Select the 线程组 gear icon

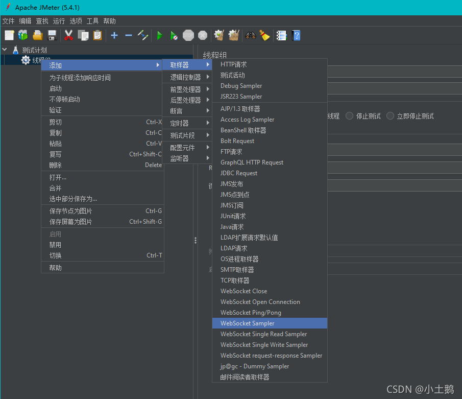click(26, 60)
